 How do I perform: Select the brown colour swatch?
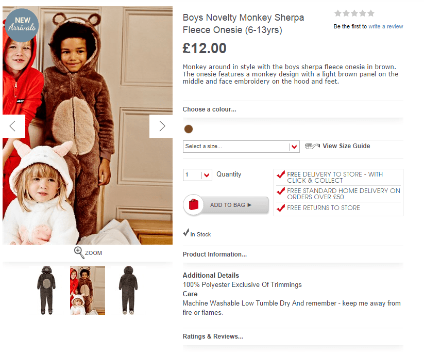tap(189, 129)
